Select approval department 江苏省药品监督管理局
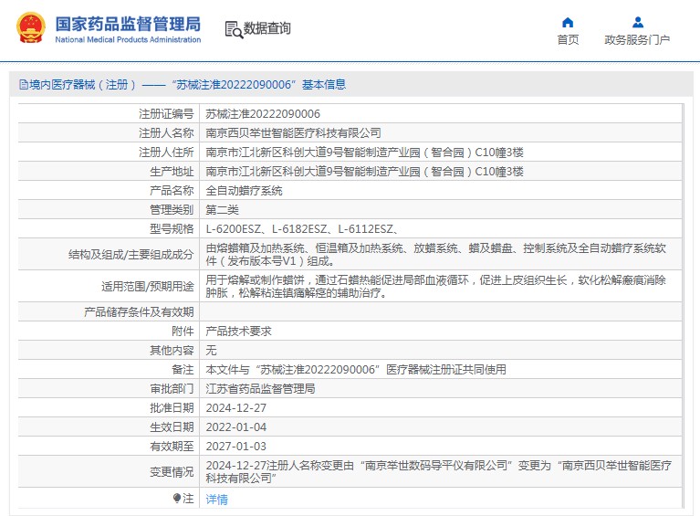This screenshot has width=700, height=516. click(260, 388)
